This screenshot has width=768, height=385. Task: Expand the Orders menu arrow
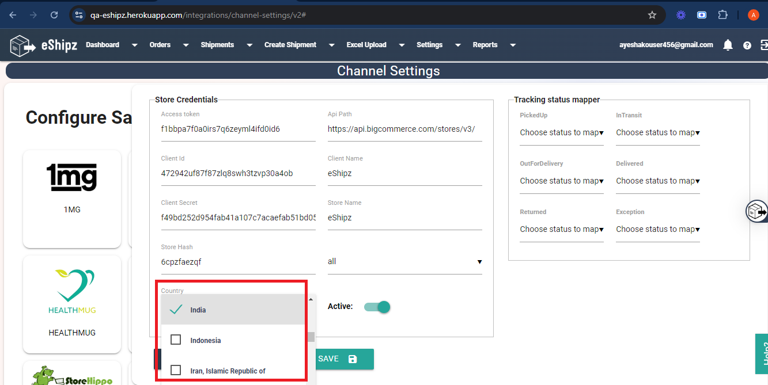186,45
